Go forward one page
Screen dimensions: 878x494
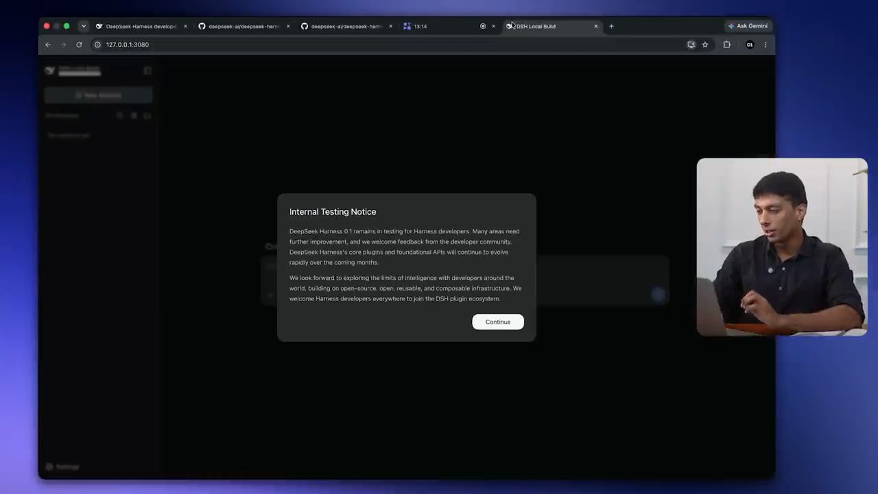pyautogui.click(x=63, y=45)
